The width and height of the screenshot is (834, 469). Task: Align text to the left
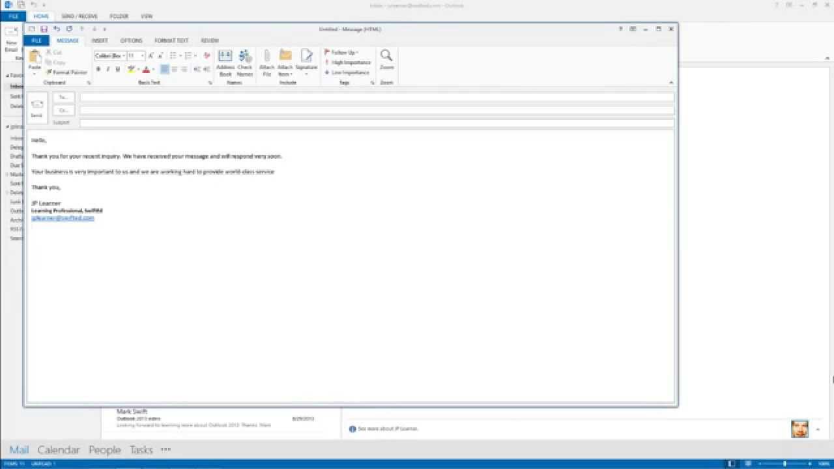[x=165, y=69]
